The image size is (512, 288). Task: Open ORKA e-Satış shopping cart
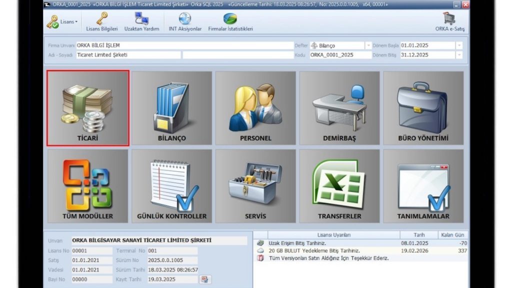click(449, 21)
